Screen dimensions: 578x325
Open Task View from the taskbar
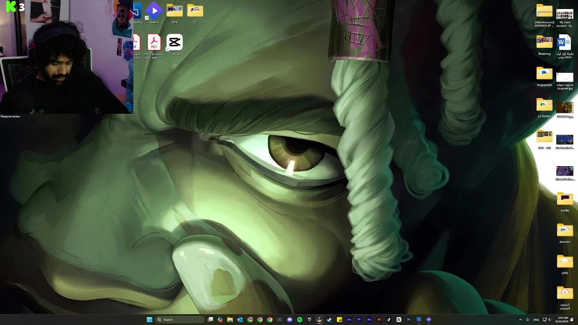coord(210,320)
